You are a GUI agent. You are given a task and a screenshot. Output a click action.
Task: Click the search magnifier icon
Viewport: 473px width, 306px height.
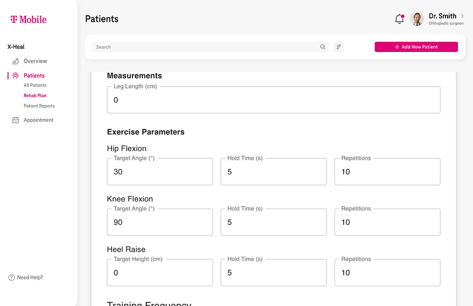pos(323,47)
